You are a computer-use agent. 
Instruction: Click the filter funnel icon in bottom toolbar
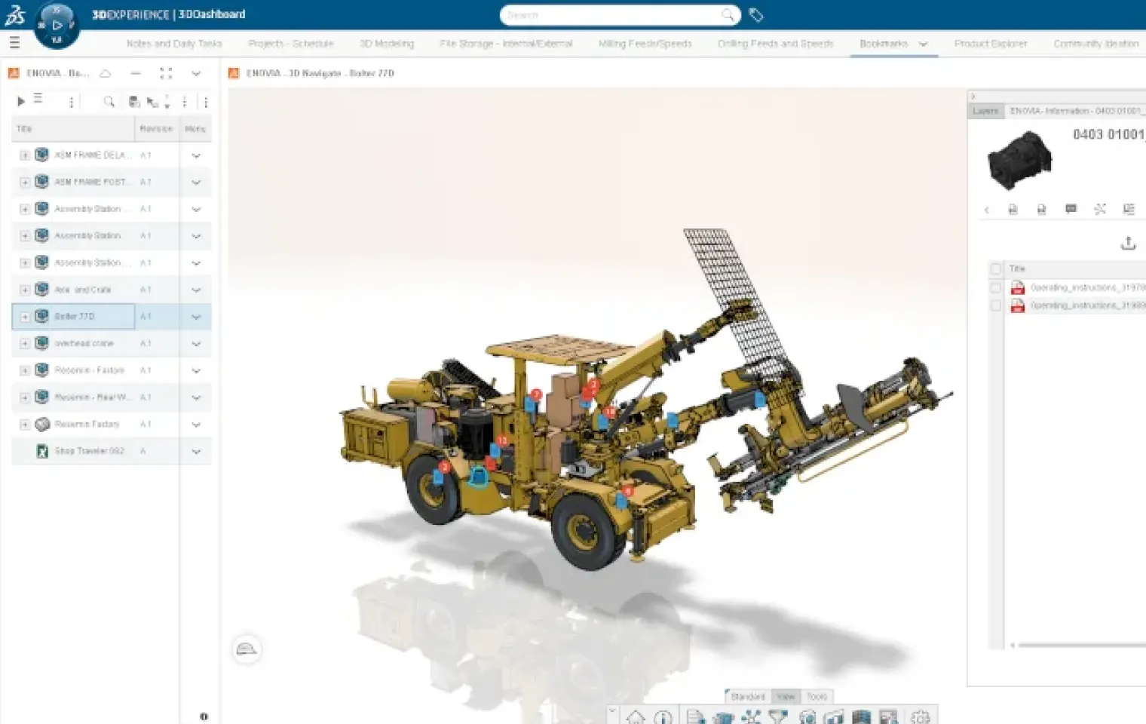pyautogui.click(x=778, y=716)
